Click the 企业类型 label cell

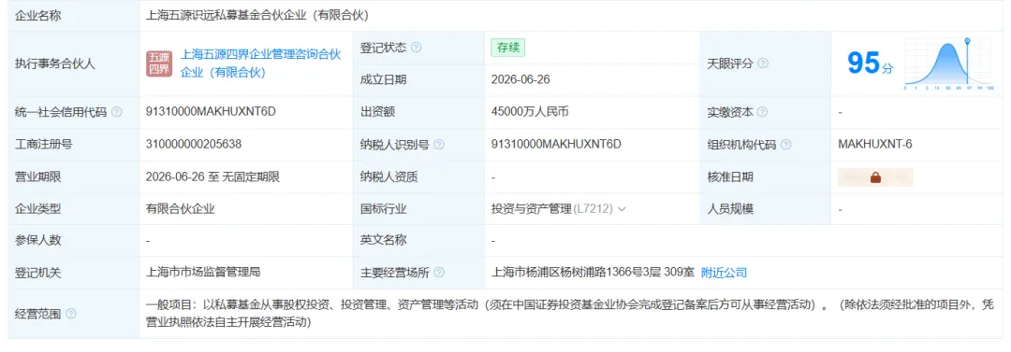(x=74, y=208)
